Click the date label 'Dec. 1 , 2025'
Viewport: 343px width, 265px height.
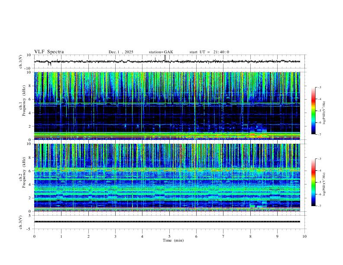[x=121, y=52]
